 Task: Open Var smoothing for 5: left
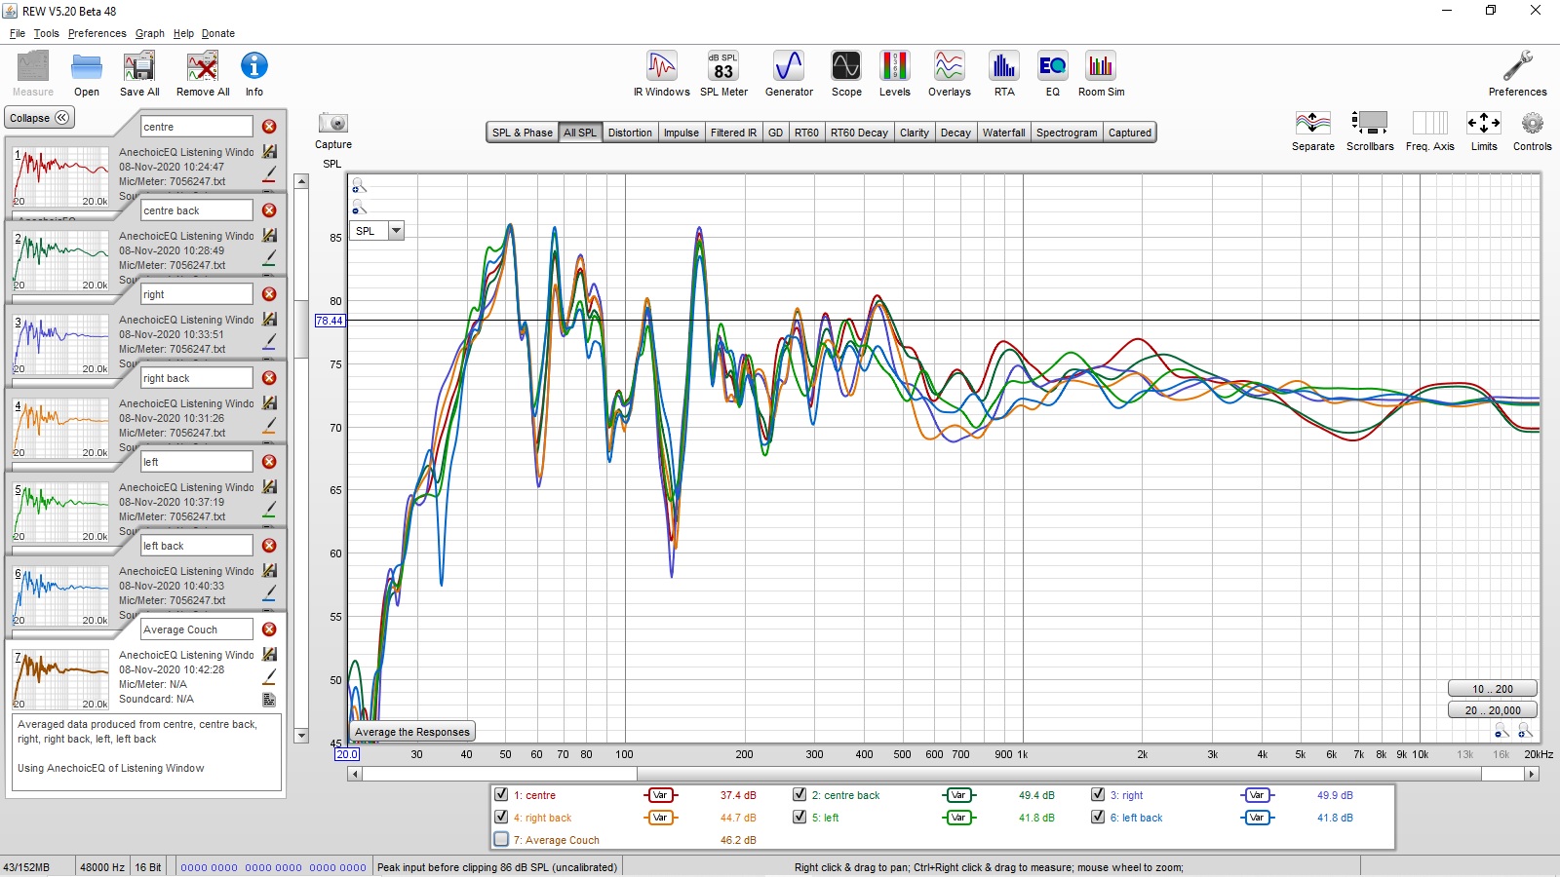[958, 818]
